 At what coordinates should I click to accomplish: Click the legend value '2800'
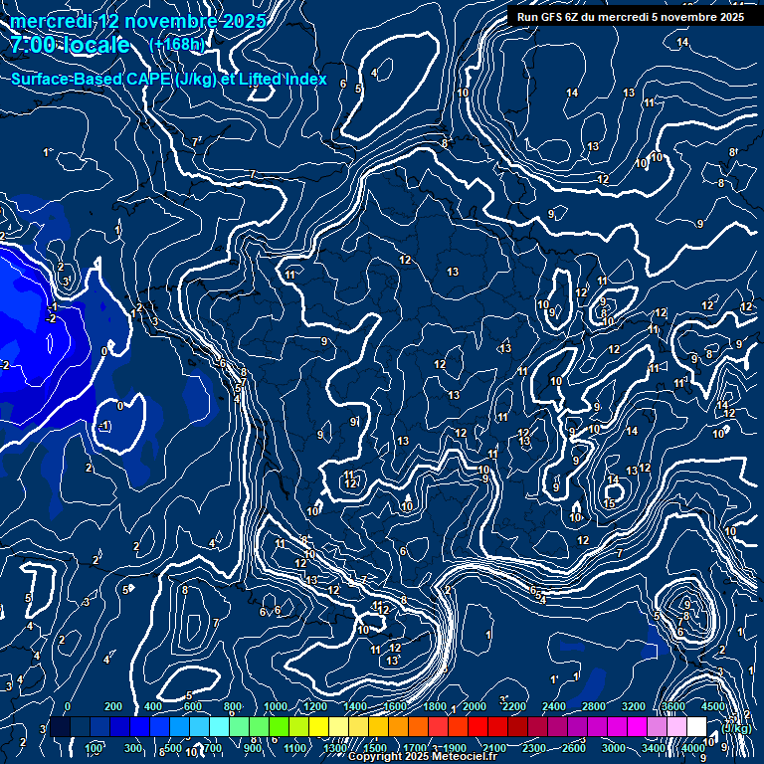coord(594,706)
